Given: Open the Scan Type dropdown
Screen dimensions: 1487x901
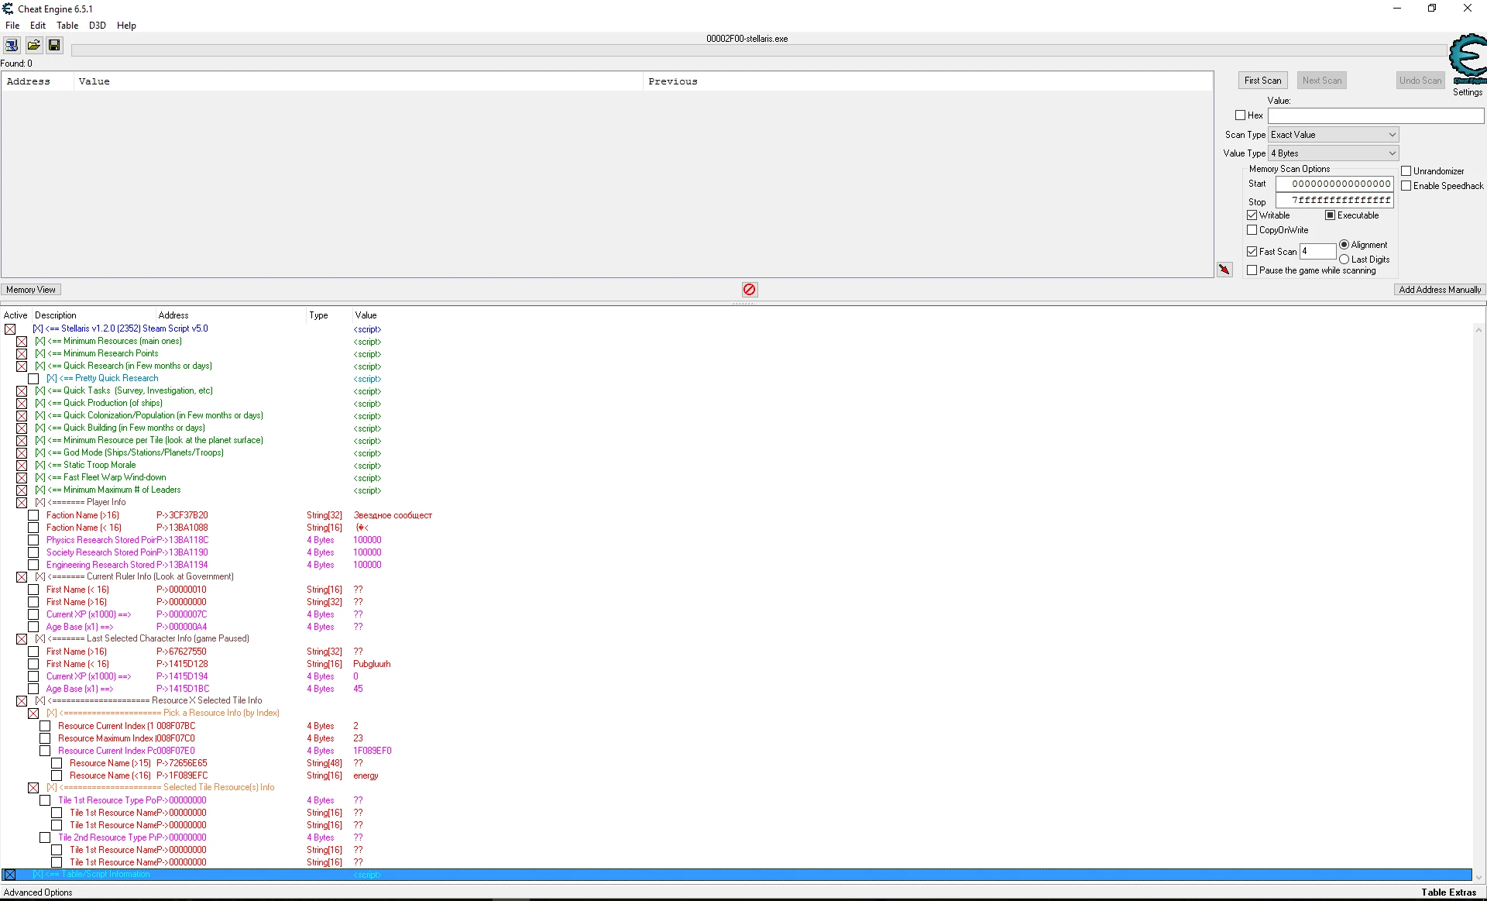Looking at the screenshot, I should (x=1332, y=135).
